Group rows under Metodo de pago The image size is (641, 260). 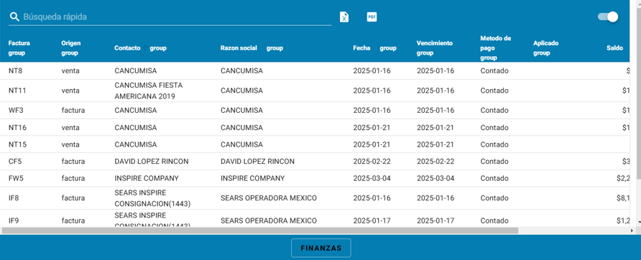(489, 58)
